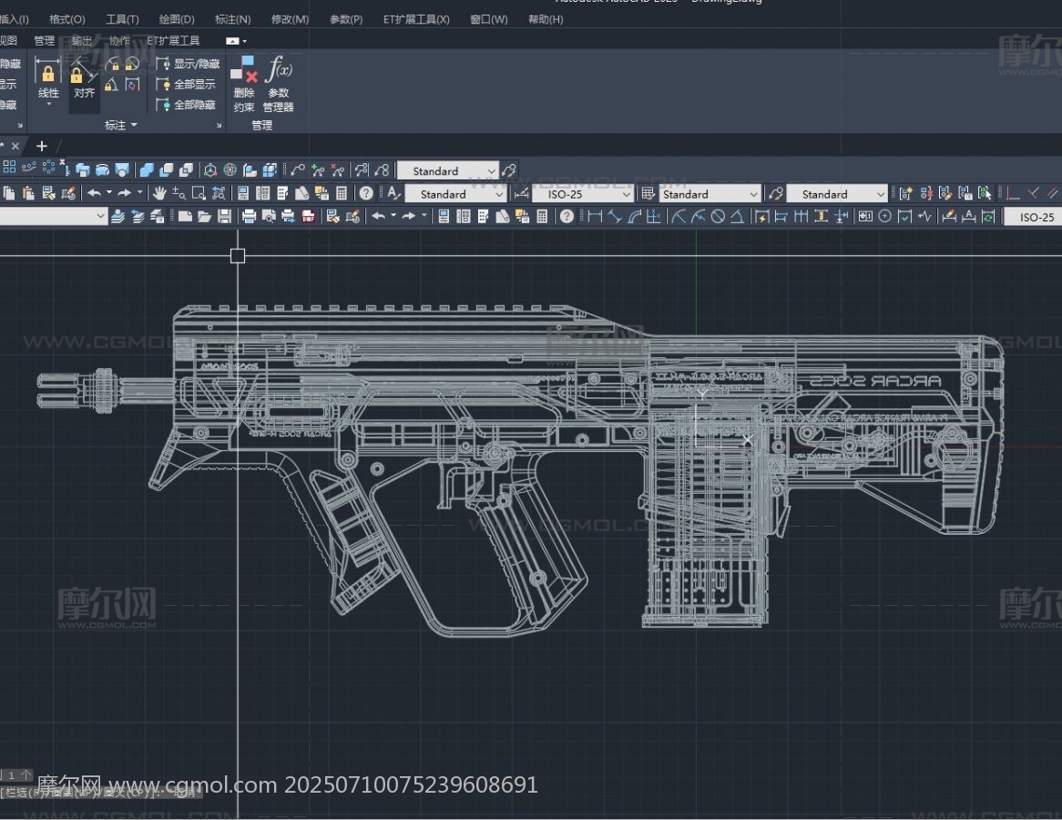Select the 线性 linear dimensional constraint
The height and width of the screenshot is (820, 1062).
pos(48,79)
